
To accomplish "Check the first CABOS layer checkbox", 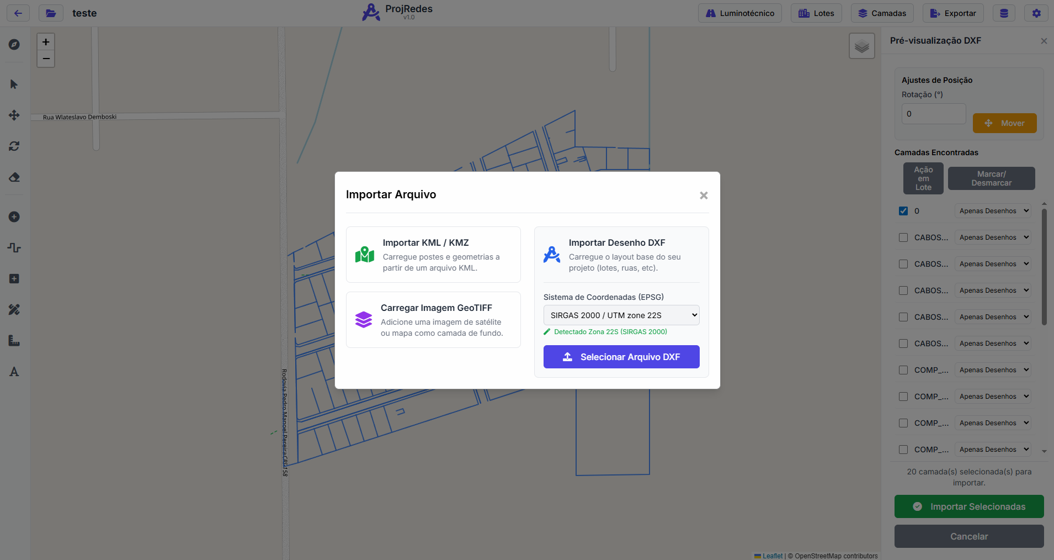I will pos(903,237).
